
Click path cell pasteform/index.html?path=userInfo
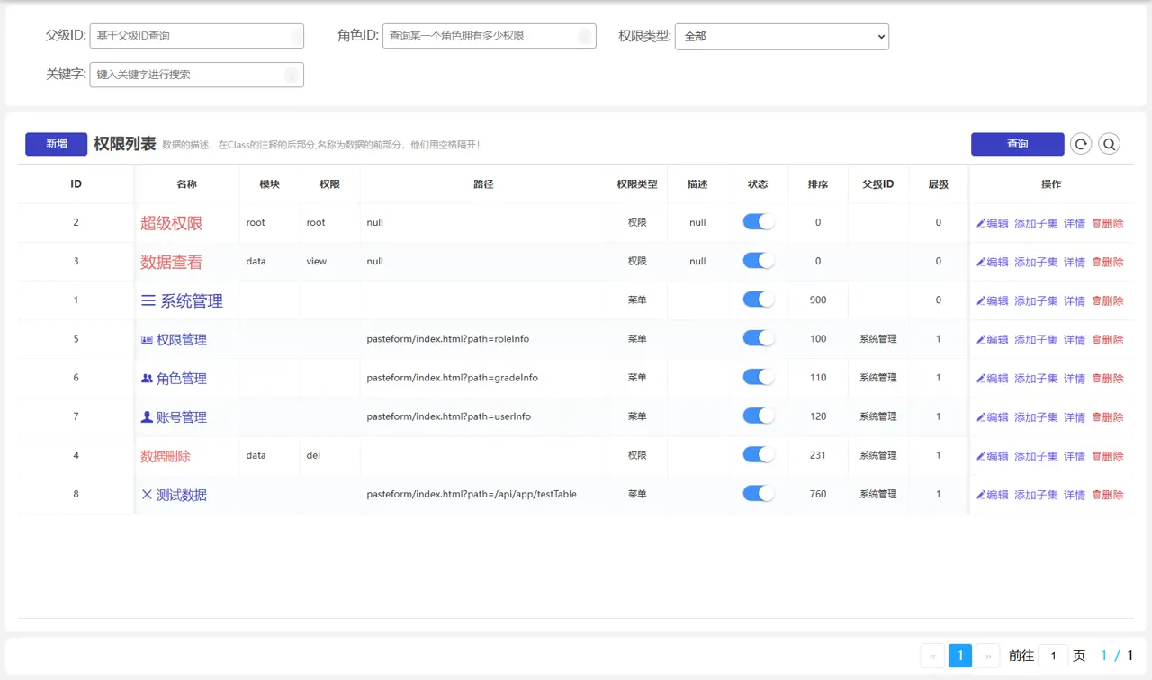point(449,416)
